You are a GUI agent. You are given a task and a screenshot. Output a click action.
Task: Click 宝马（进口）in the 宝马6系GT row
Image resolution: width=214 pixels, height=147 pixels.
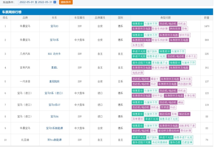[25, 105]
